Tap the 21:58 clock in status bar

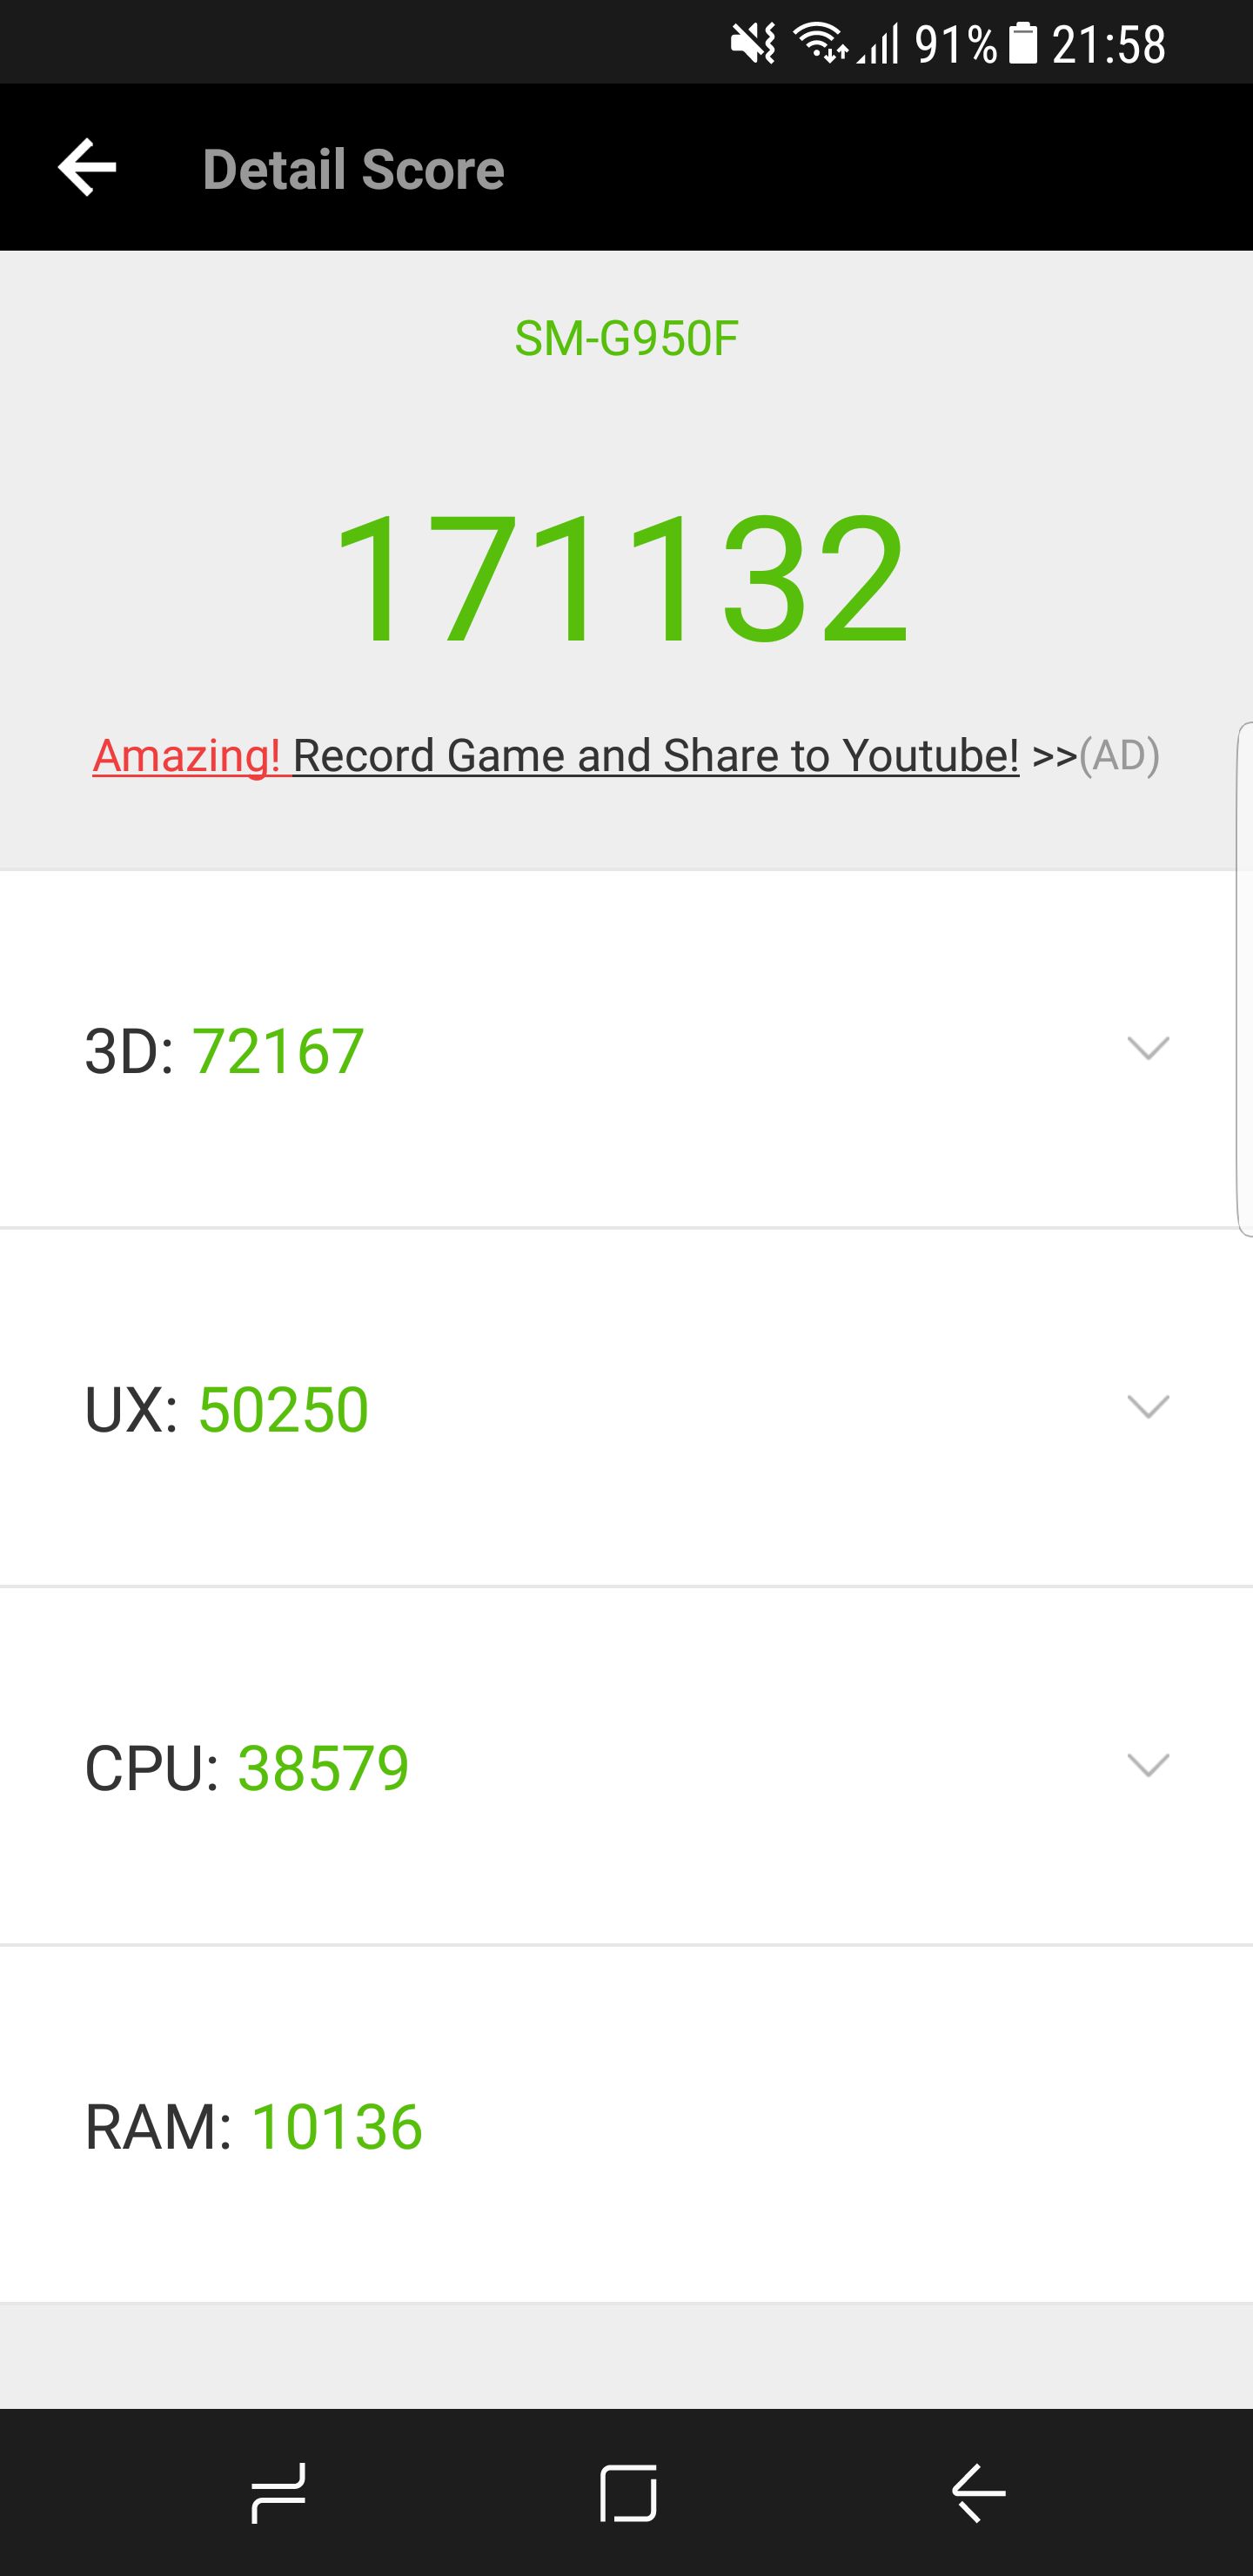click(1108, 44)
